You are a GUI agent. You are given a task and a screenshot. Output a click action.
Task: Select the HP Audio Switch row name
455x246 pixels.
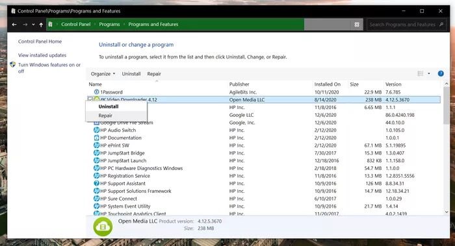point(118,130)
